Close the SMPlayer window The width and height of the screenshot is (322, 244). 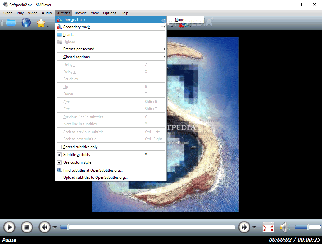point(315,5)
